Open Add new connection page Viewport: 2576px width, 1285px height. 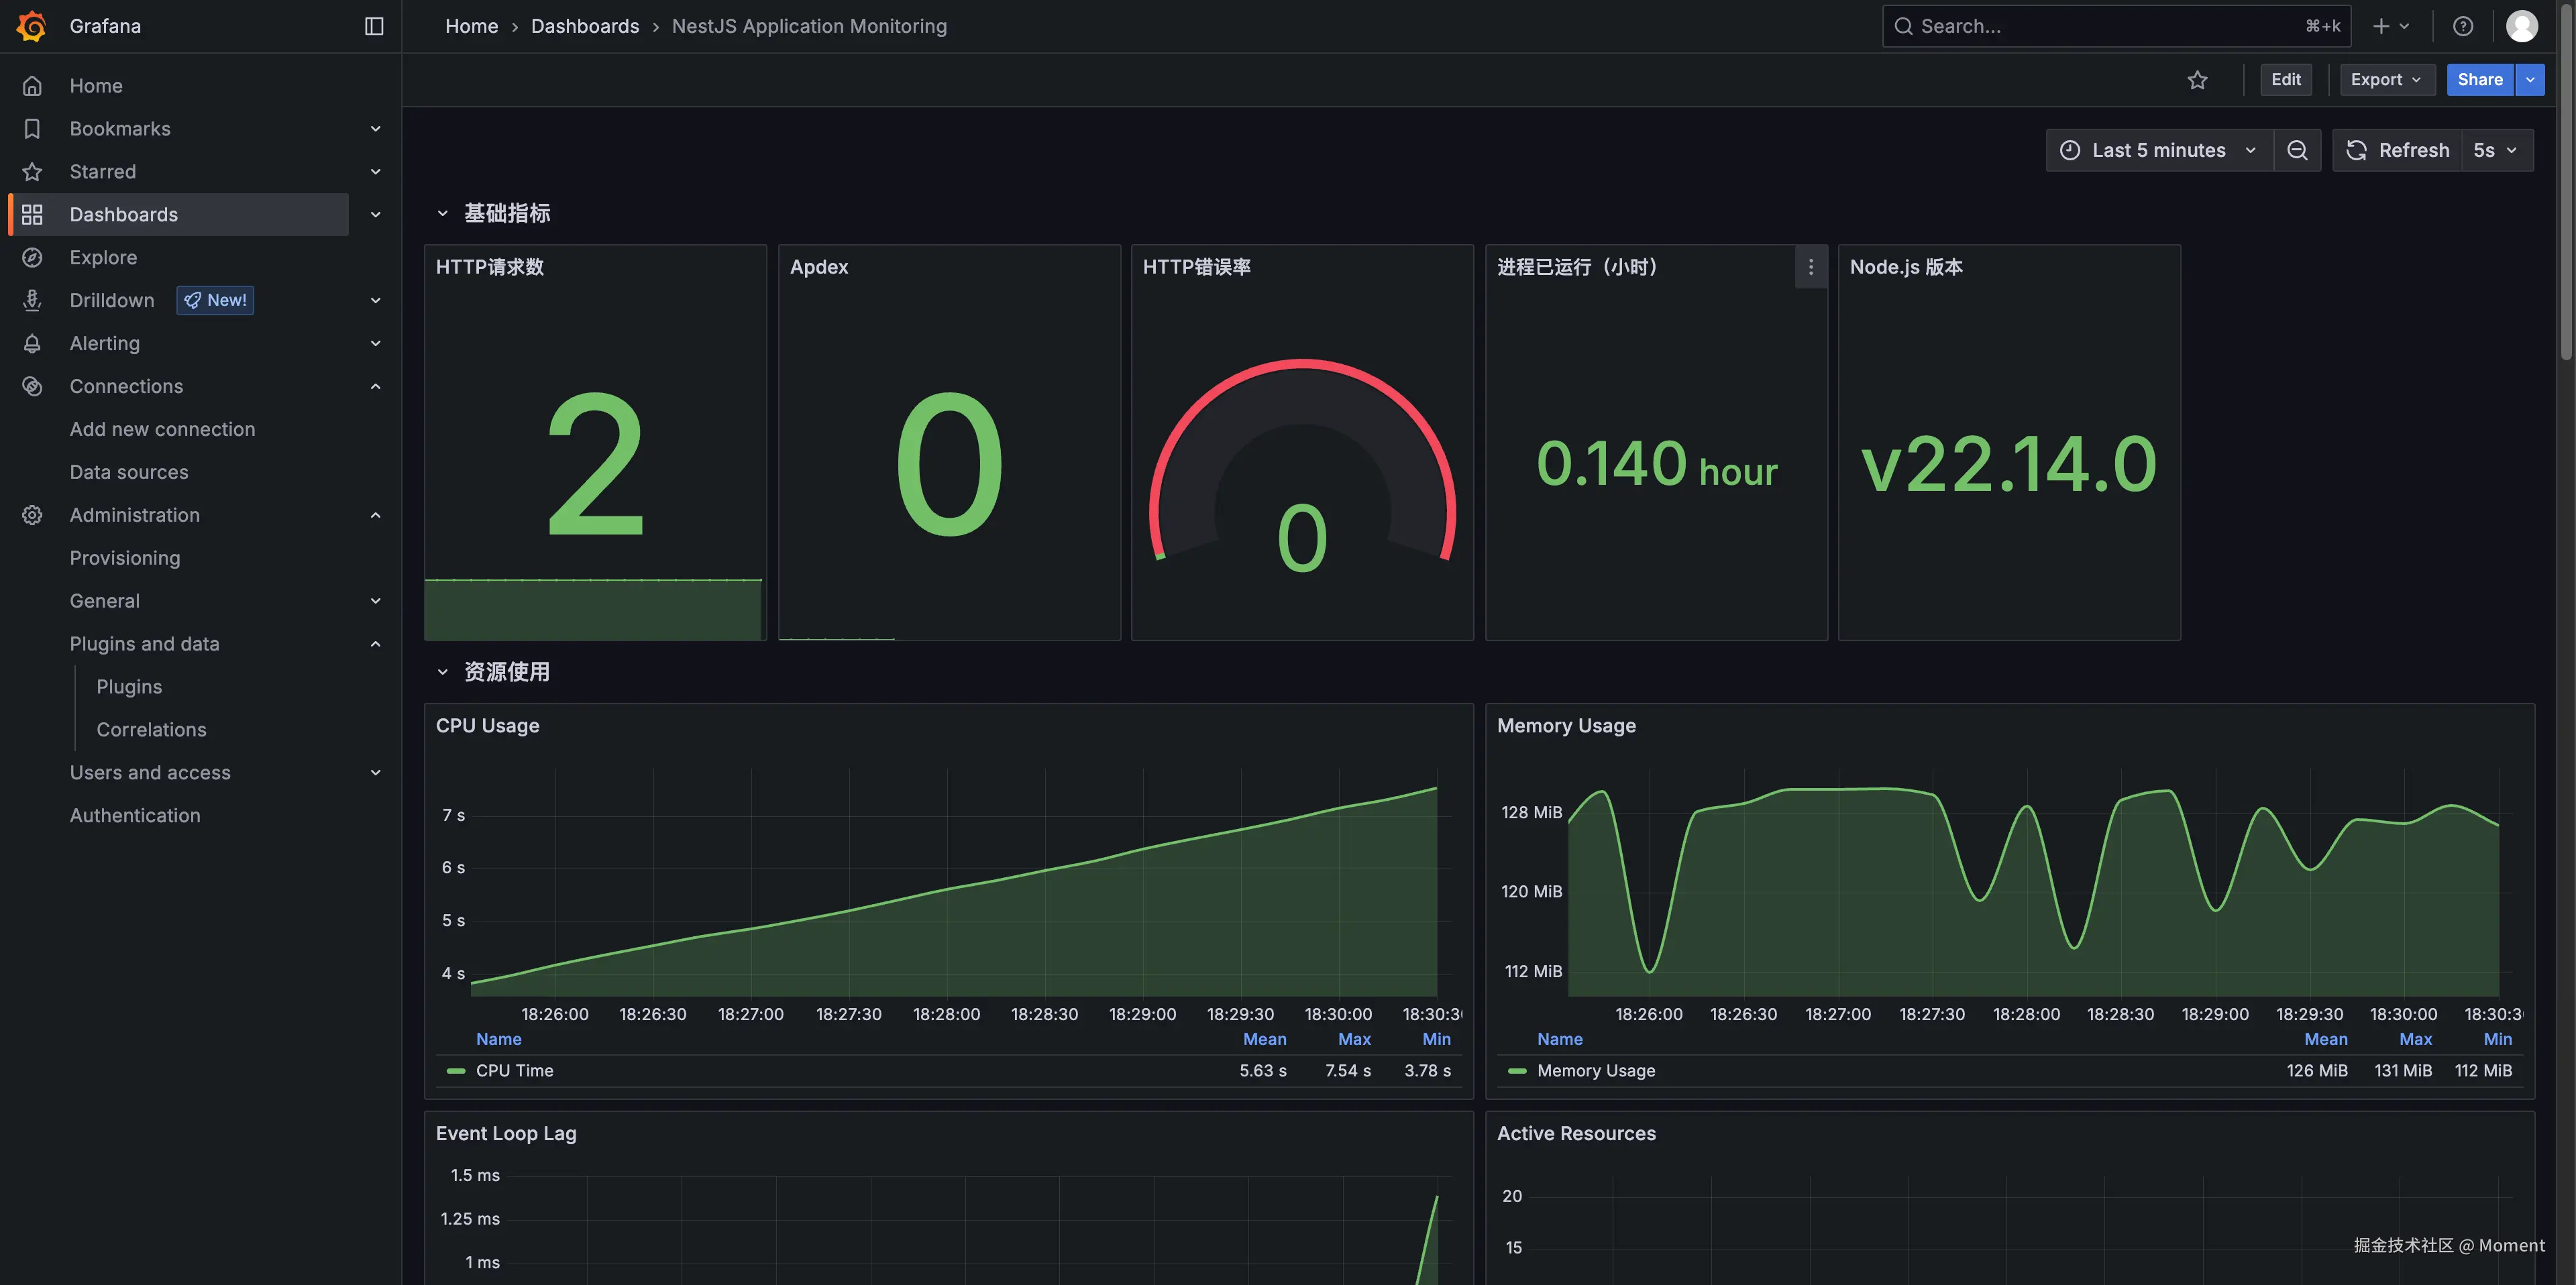(162, 429)
